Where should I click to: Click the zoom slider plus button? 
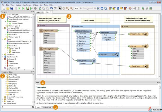coord(95,8)
